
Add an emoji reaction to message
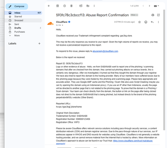tap(146, 22)
